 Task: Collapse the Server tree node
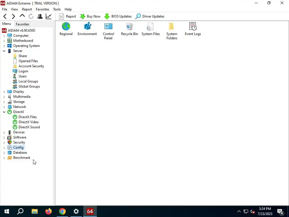click(4, 51)
